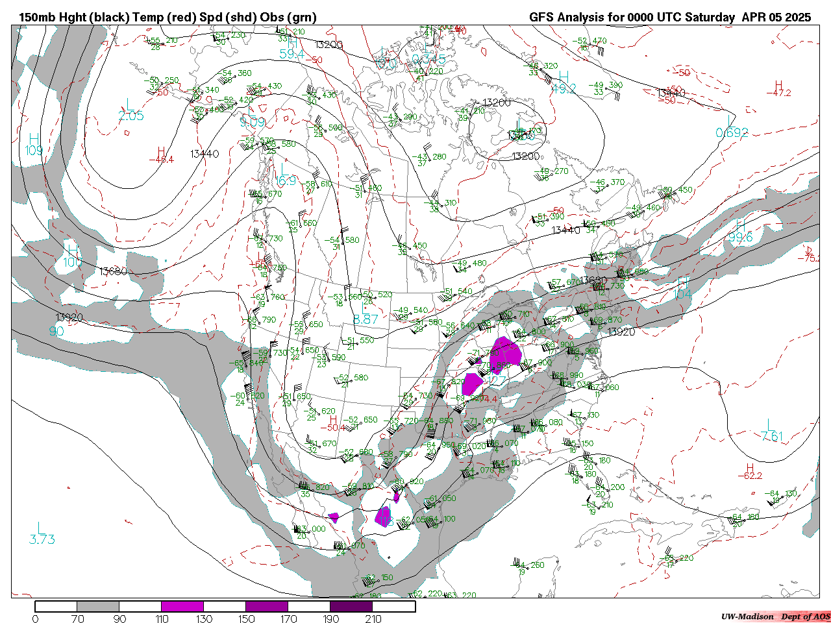Select the red H -48.4 temperature marker
Screen dimensions: 831x623
(x=160, y=155)
